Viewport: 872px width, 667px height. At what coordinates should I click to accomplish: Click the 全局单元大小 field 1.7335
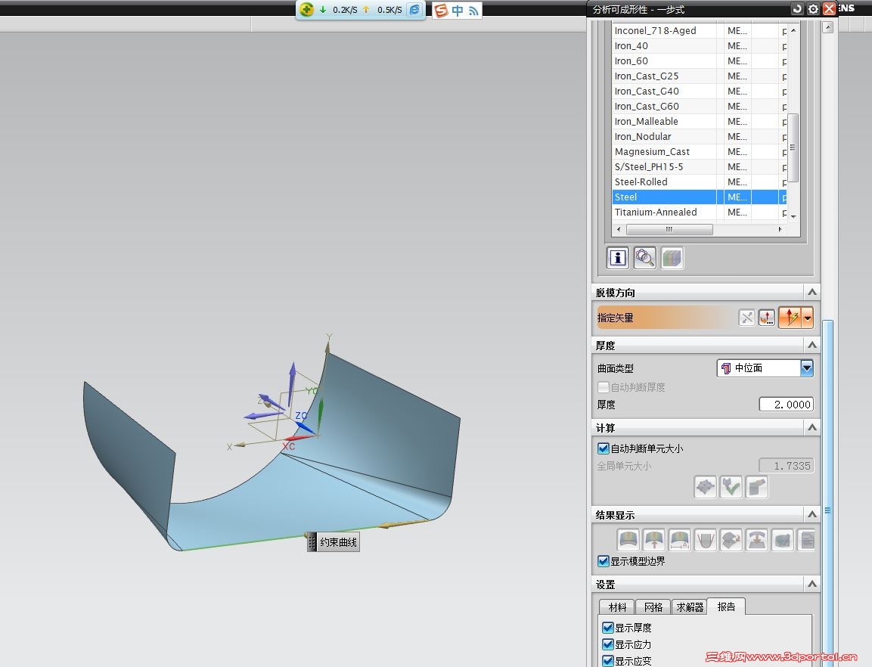[787, 466]
